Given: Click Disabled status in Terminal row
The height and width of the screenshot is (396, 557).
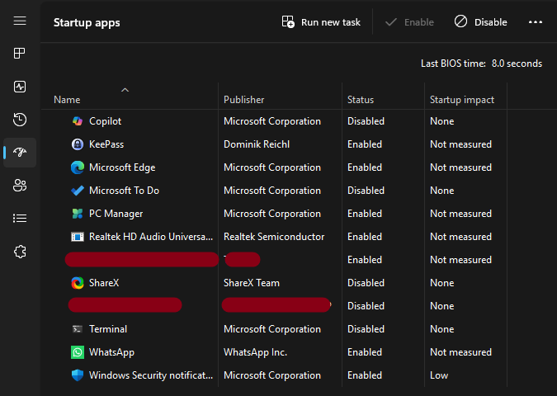Looking at the screenshot, I should (366, 329).
